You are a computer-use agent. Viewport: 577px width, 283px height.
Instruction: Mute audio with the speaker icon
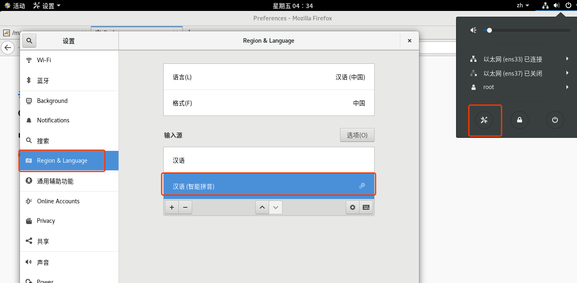[473, 30]
